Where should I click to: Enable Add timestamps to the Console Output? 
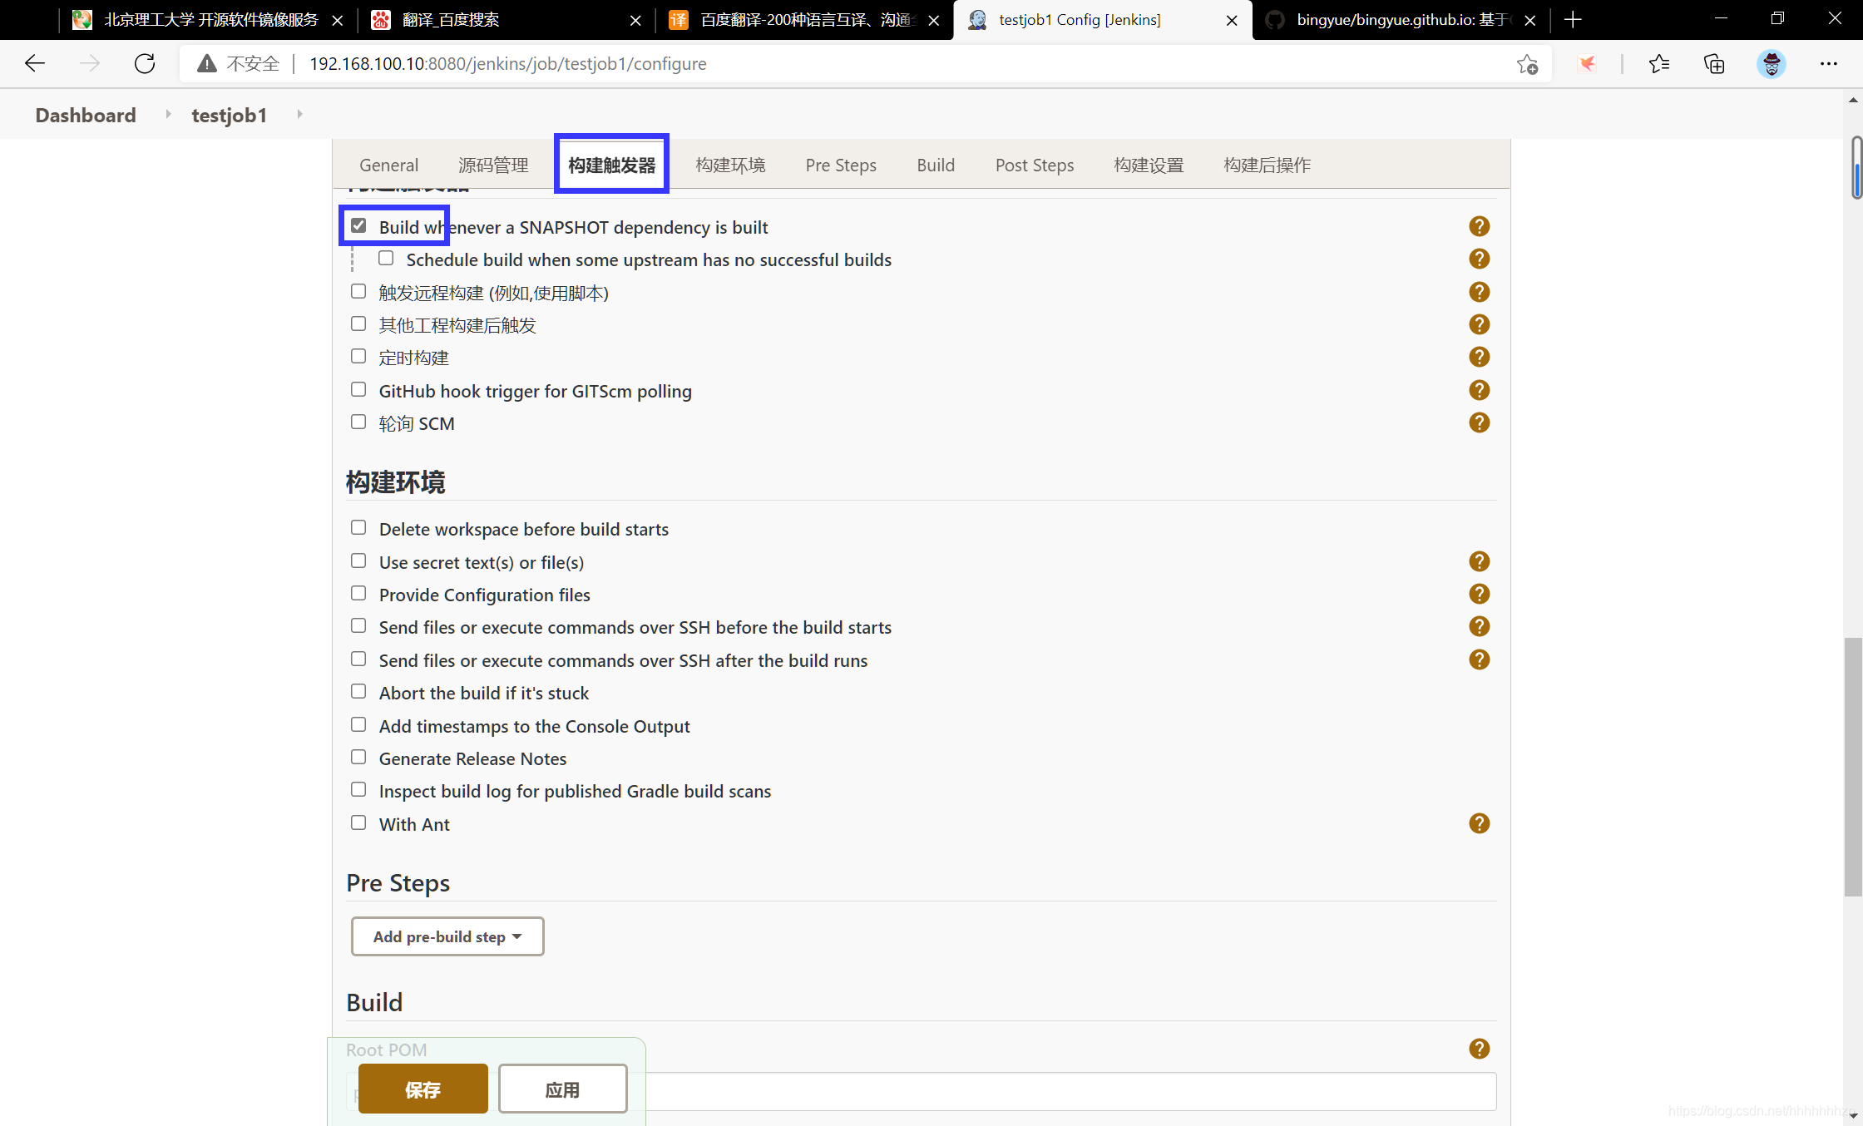click(358, 724)
